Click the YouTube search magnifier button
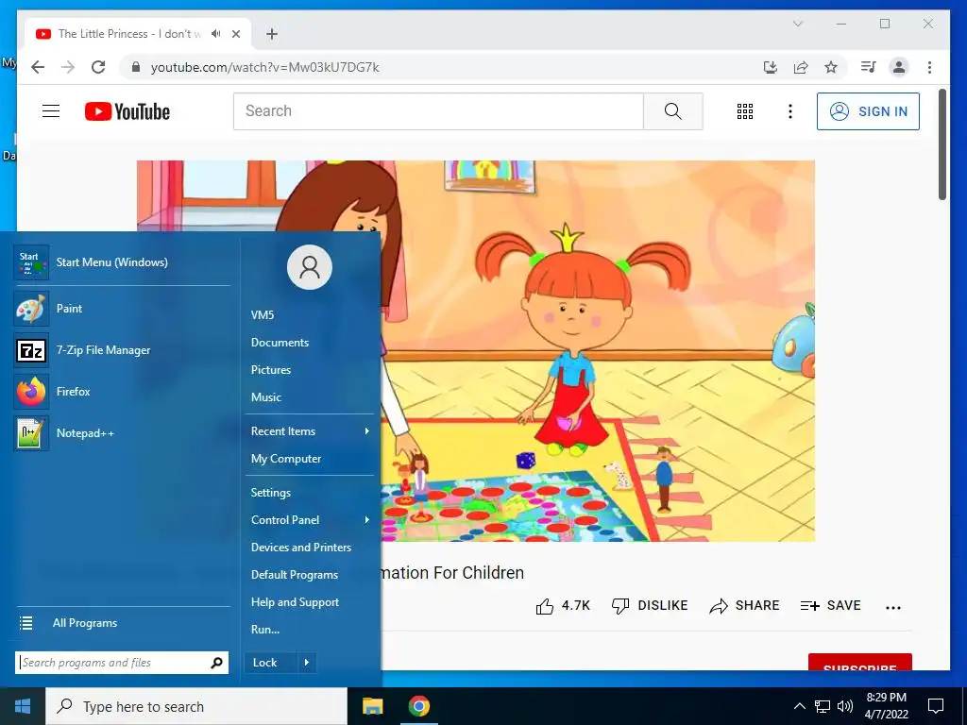 click(x=672, y=111)
